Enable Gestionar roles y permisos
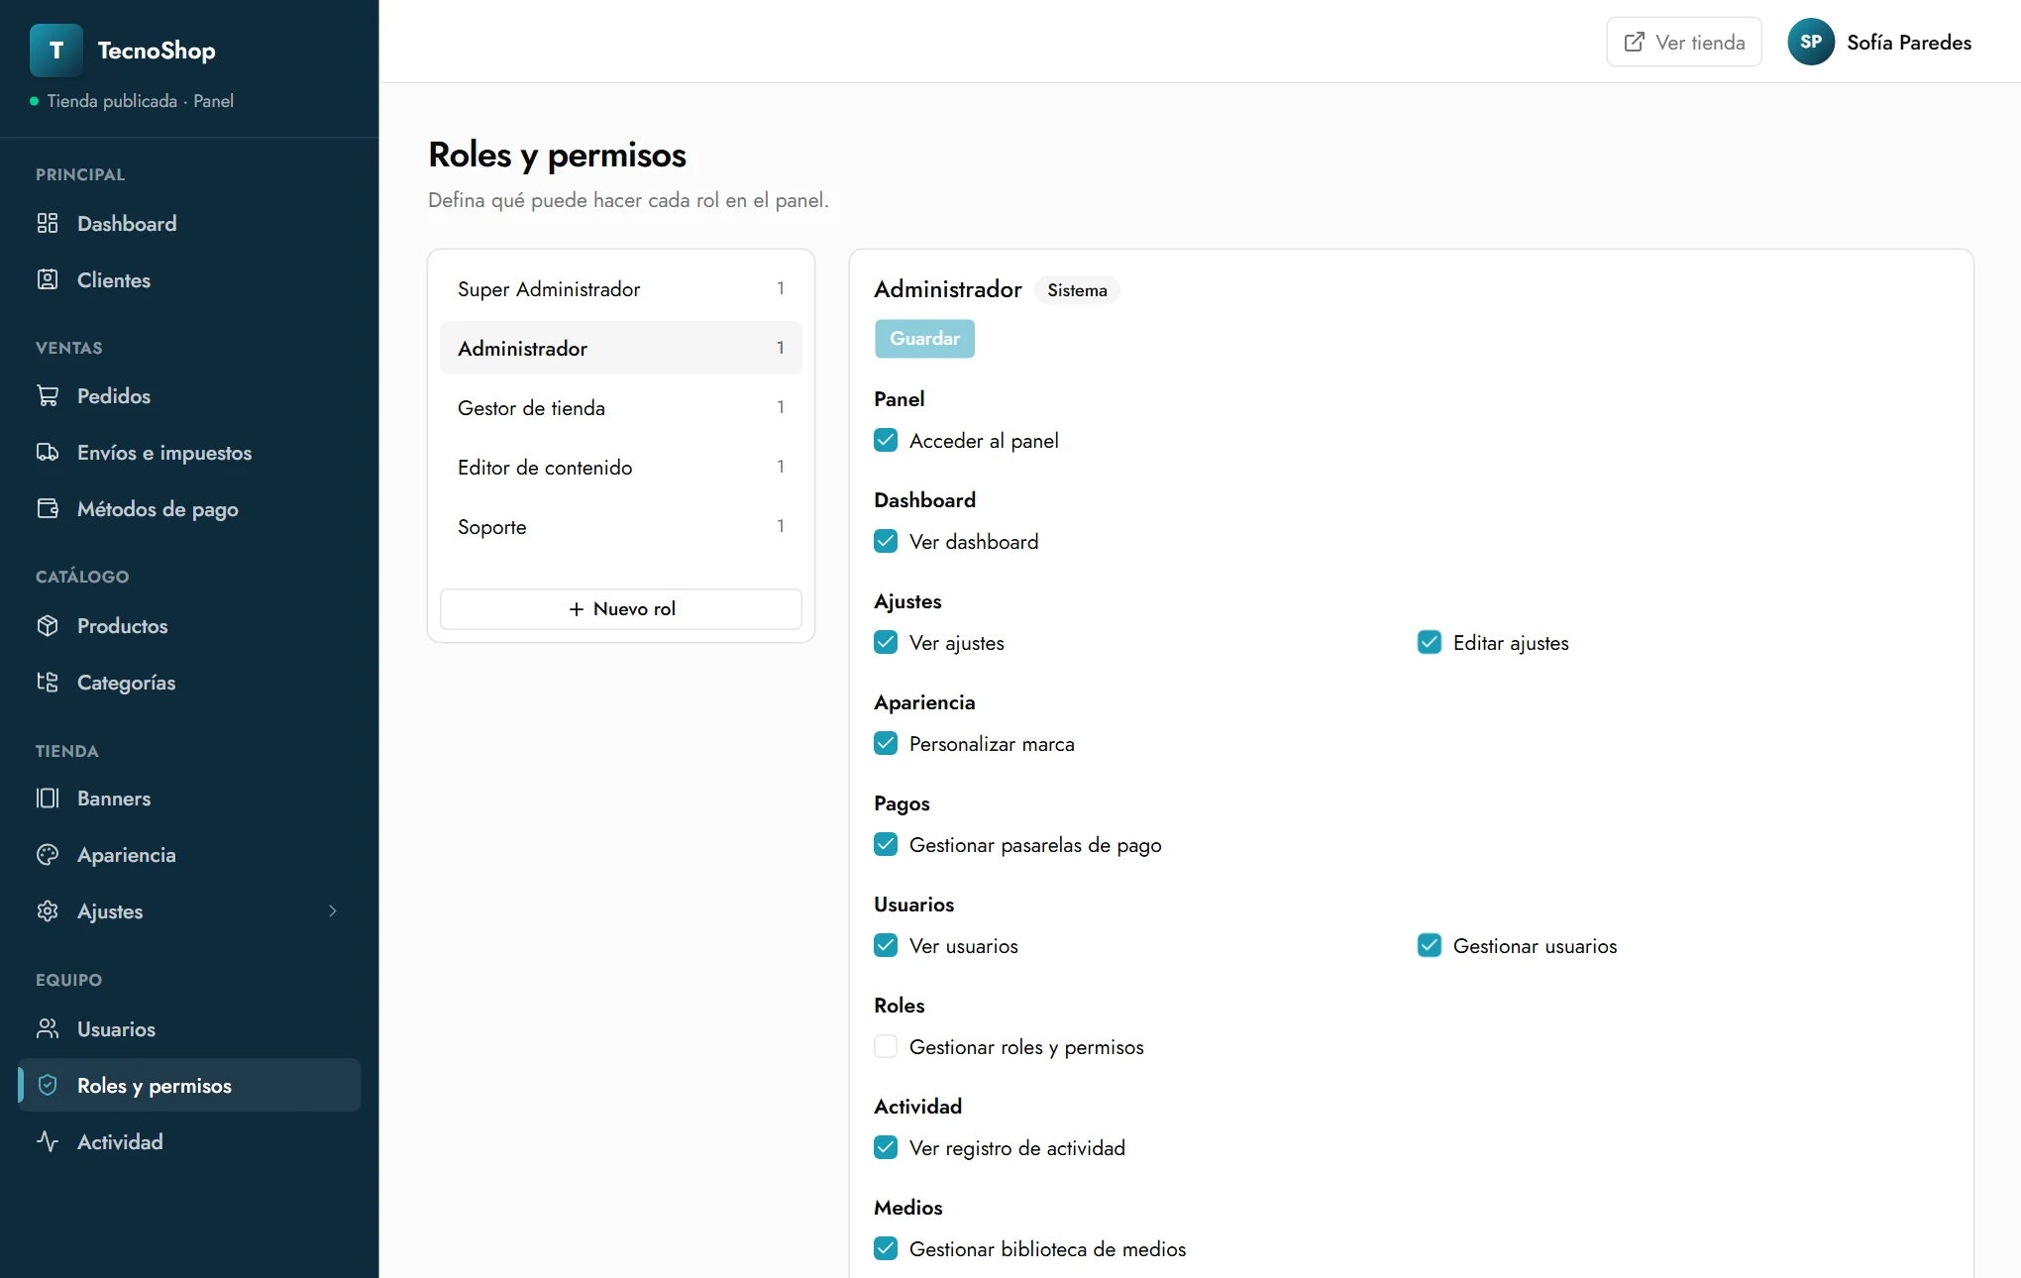Image resolution: width=2021 pixels, height=1278 pixels. [886, 1046]
